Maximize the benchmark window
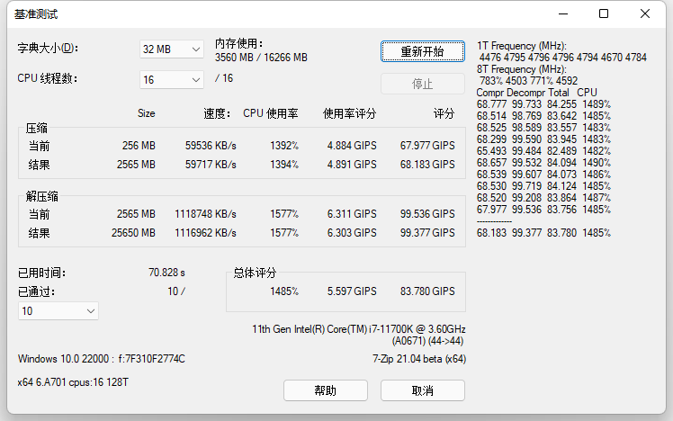 coord(604,13)
